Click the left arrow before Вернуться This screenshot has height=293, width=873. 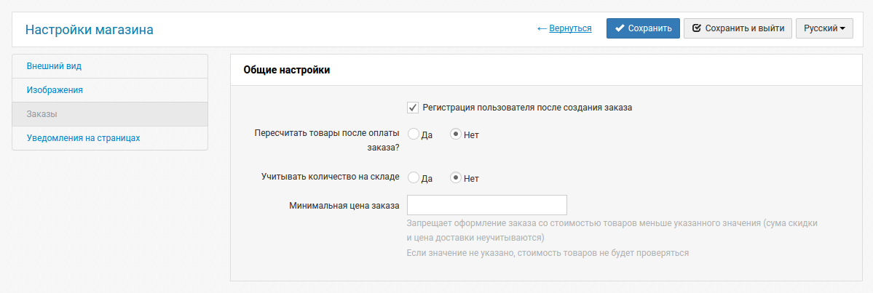(542, 28)
